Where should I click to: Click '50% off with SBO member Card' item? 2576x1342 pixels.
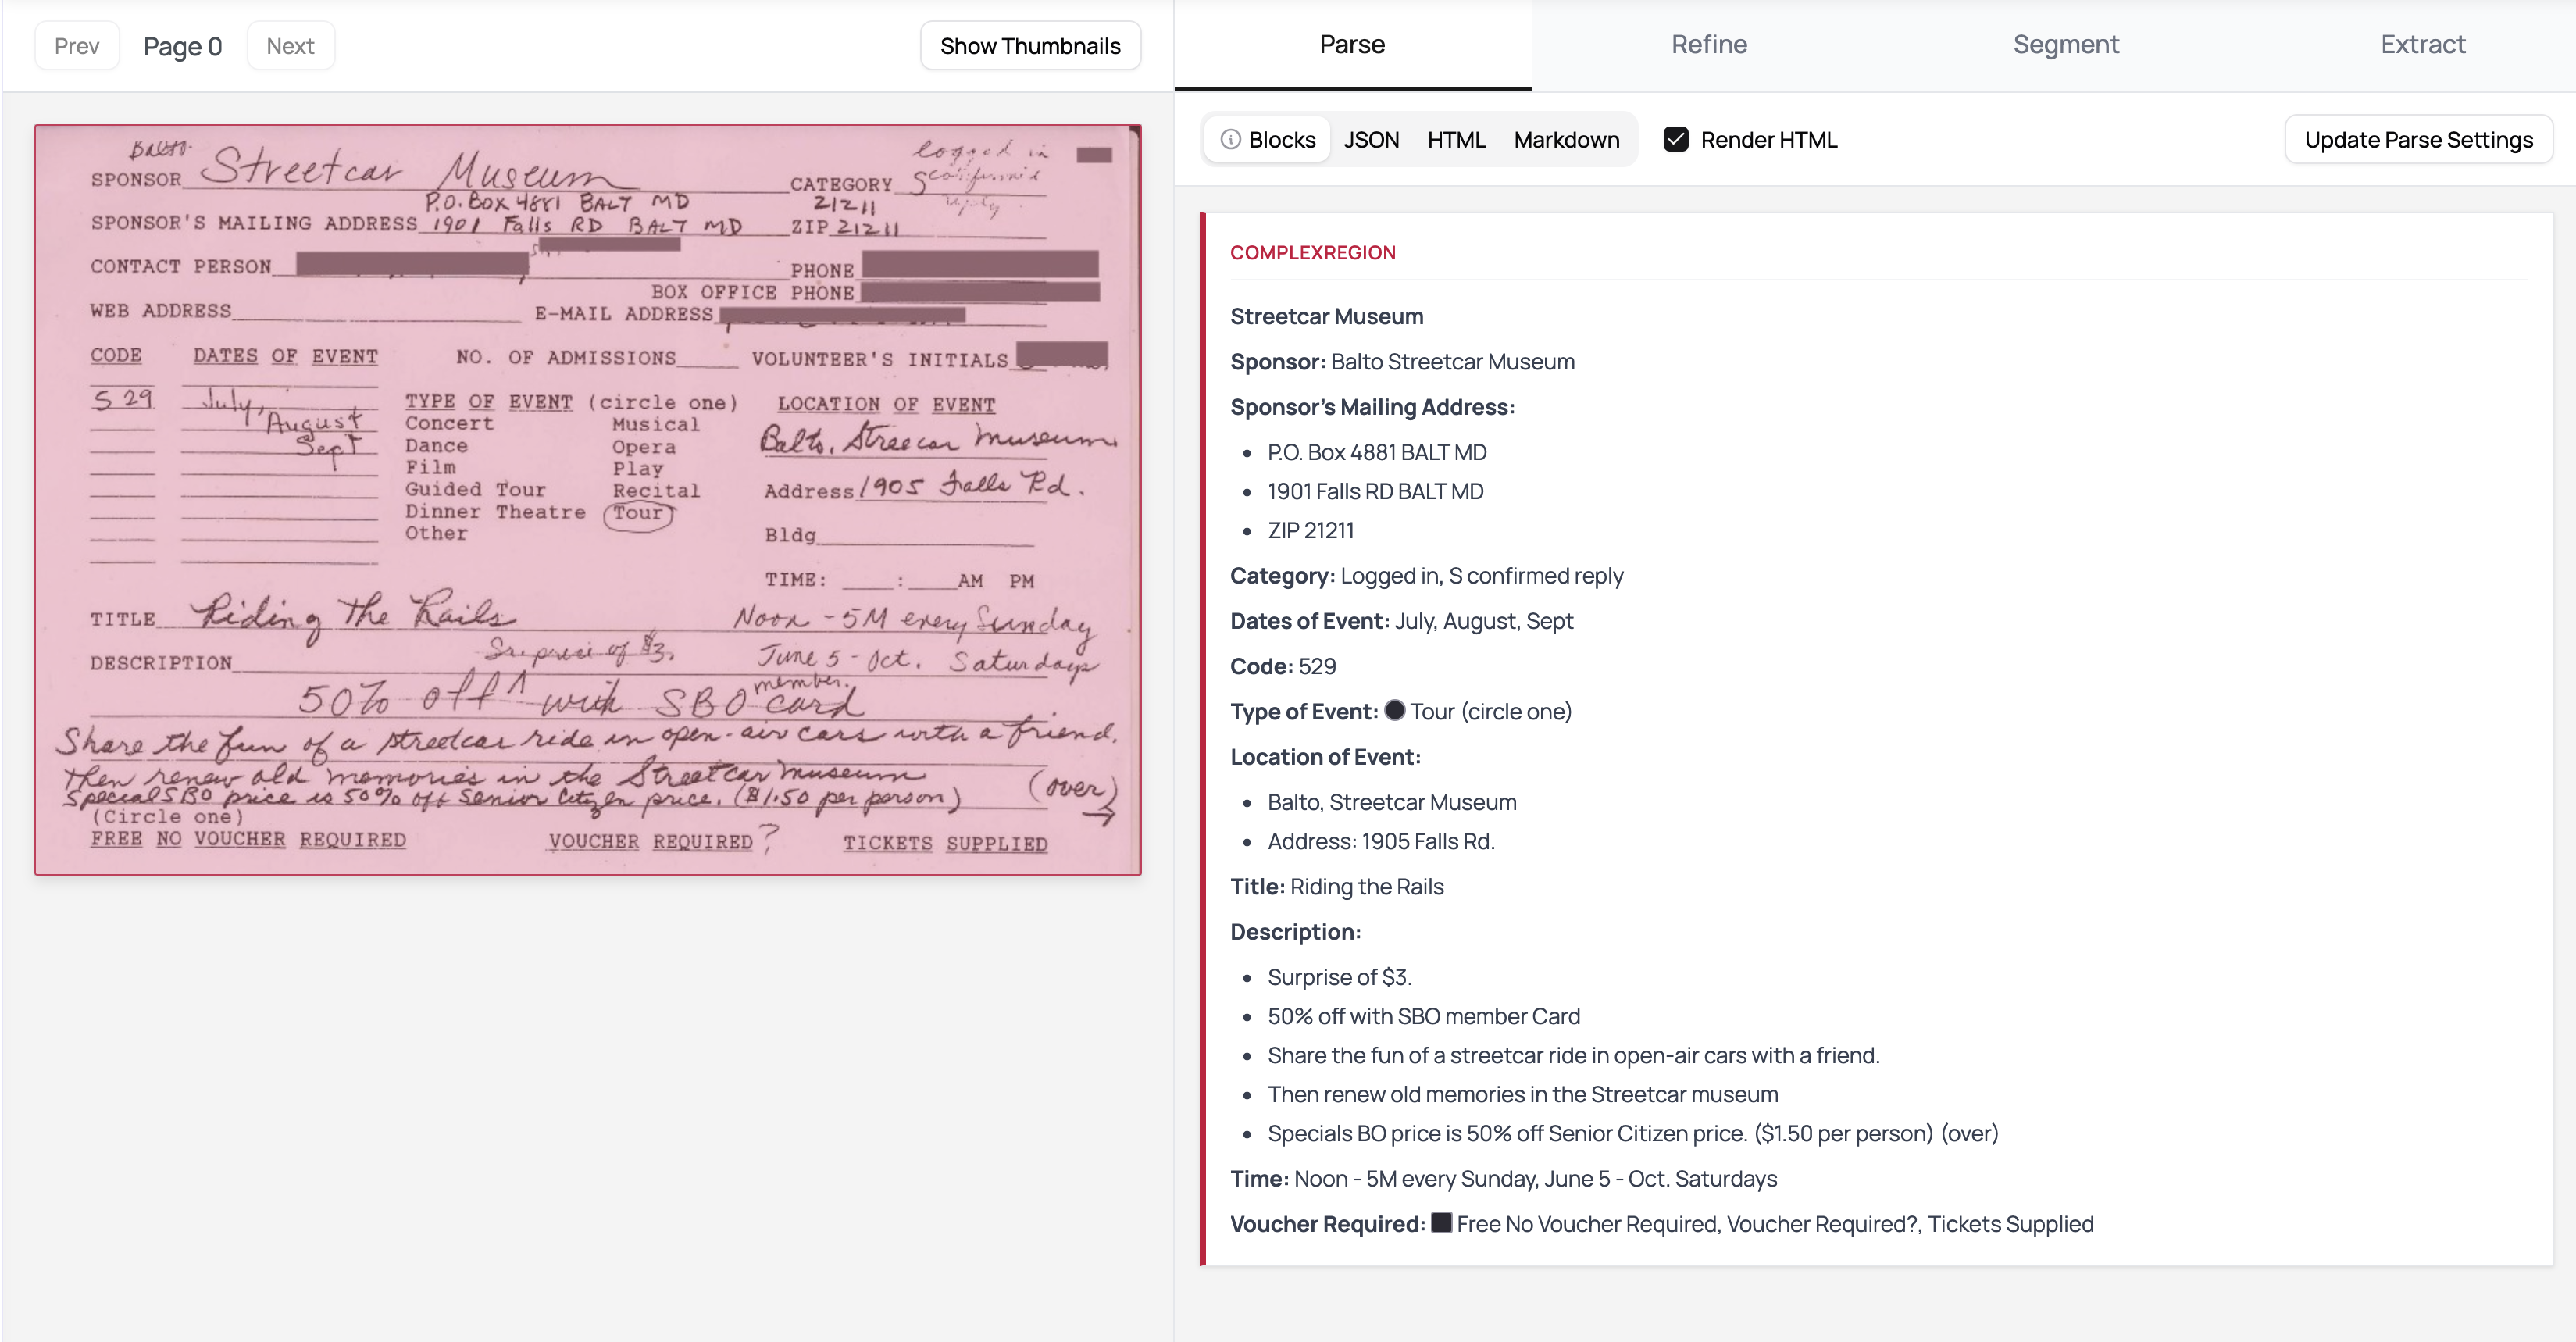click(x=1424, y=1017)
